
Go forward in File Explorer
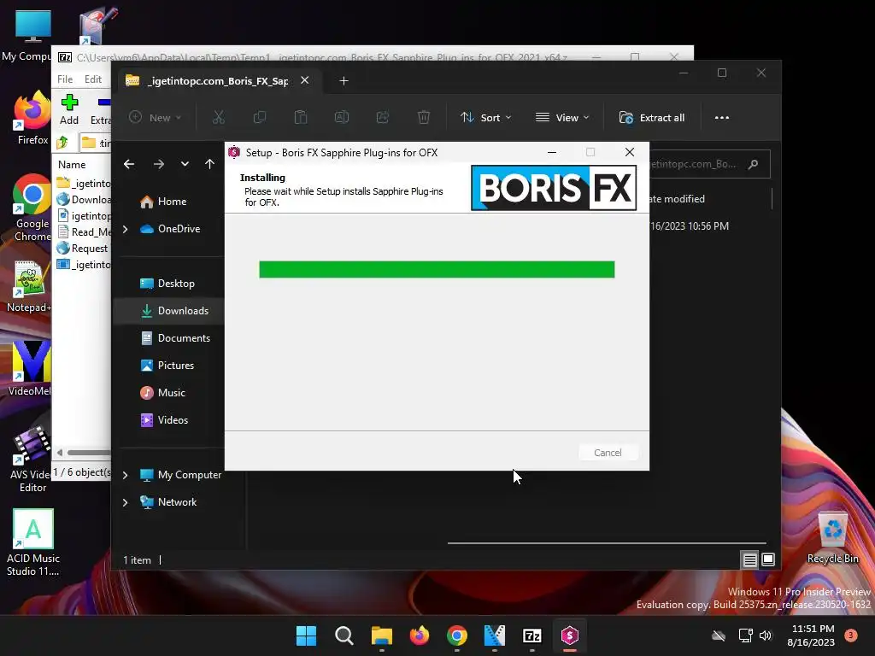click(x=158, y=164)
